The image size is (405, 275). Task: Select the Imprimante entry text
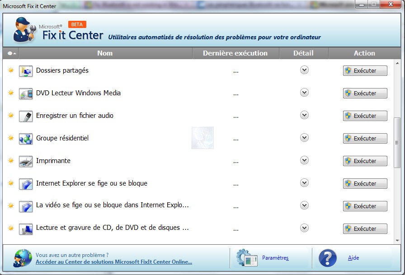53,161
